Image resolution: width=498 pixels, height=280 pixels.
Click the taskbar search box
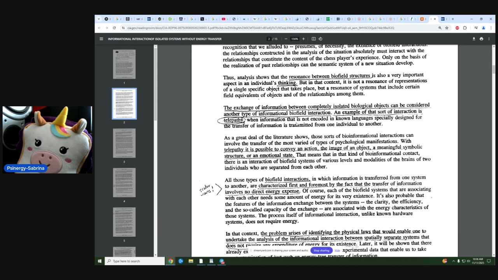[x=135, y=261]
